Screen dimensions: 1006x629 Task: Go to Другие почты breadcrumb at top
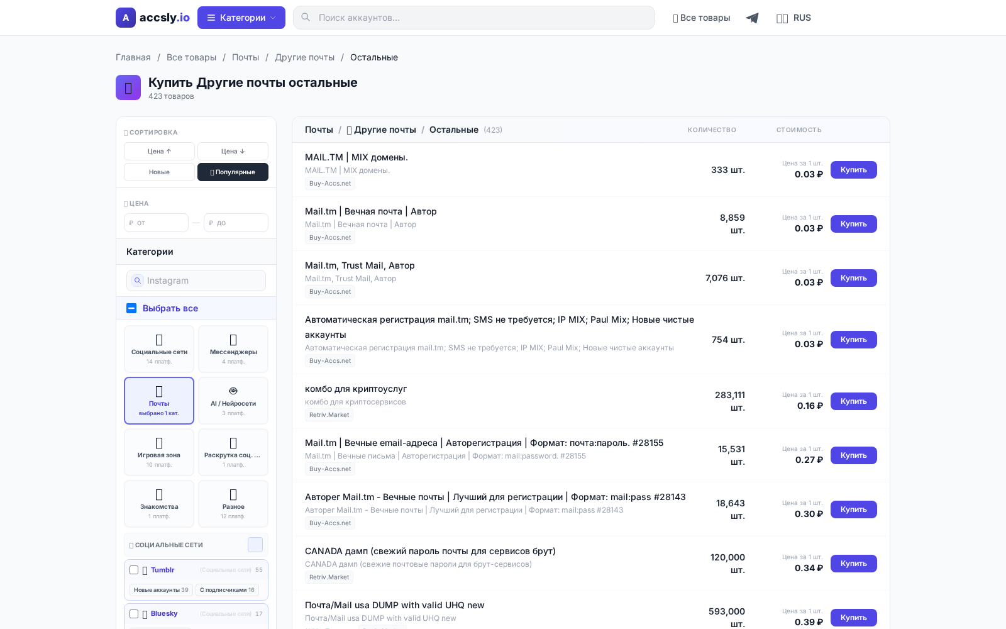[304, 57]
